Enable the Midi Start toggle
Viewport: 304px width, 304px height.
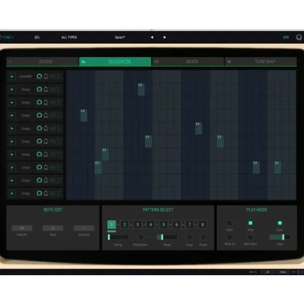250,237
